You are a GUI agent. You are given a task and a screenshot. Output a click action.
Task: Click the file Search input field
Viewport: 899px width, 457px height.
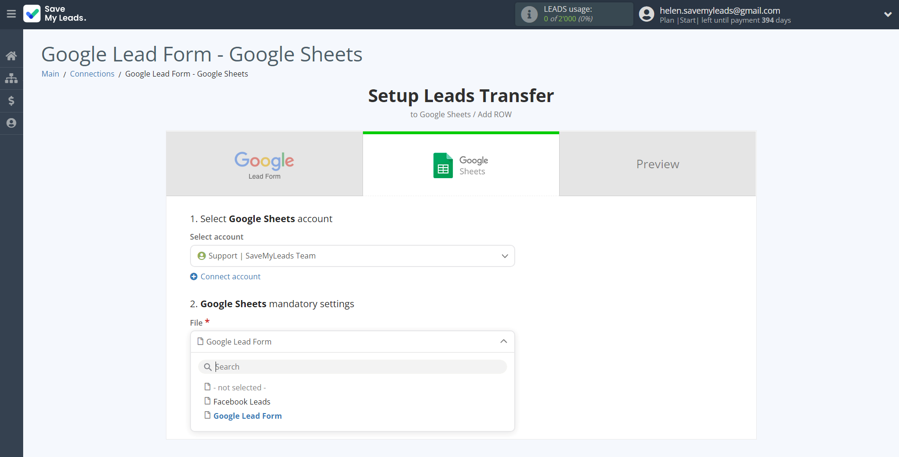tap(352, 367)
